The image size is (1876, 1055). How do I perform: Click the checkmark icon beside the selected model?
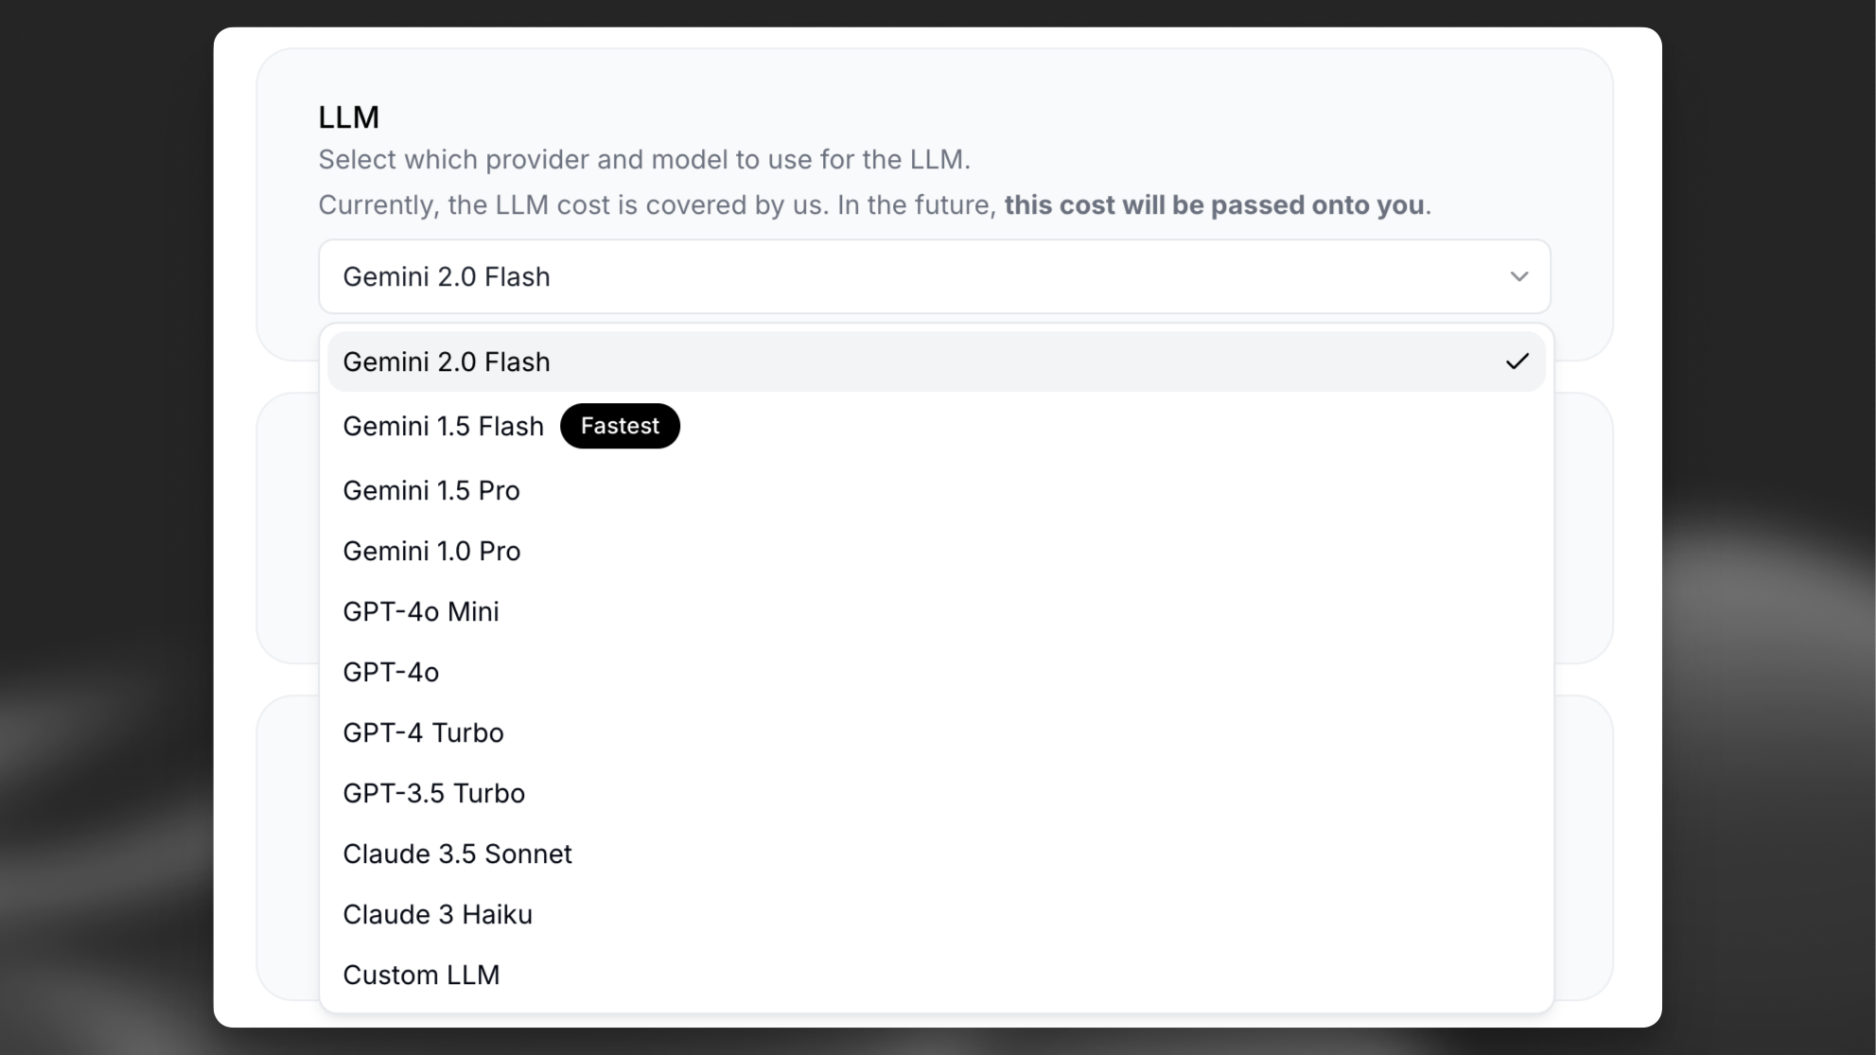pyautogui.click(x=1517, y=361)
